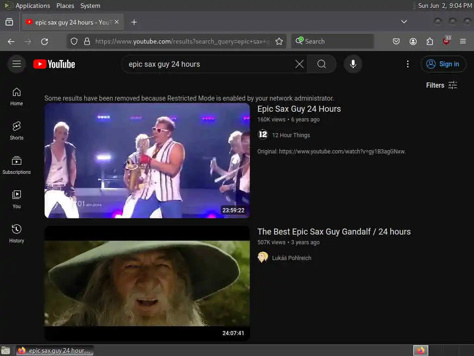Play the Gandalf 24 hours video thumbnail
The height and width of the screenshot is (356, 474).
click(147, 283)
